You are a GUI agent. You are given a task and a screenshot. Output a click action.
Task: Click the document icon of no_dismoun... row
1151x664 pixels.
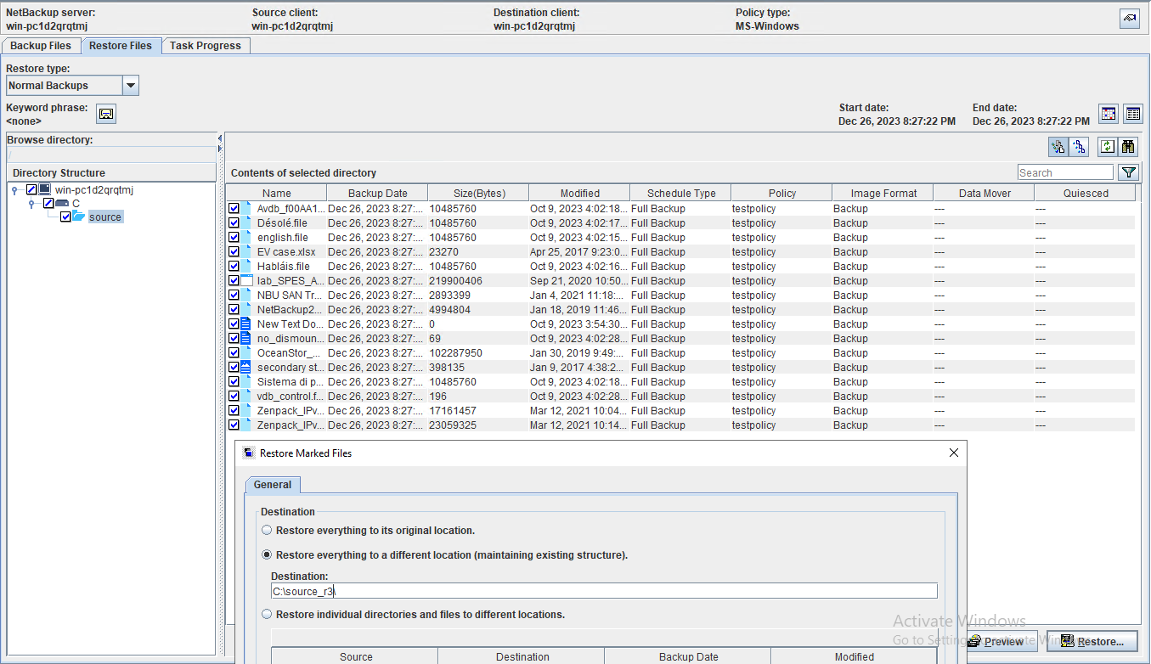pyautogui.click(x=247, y=338)
